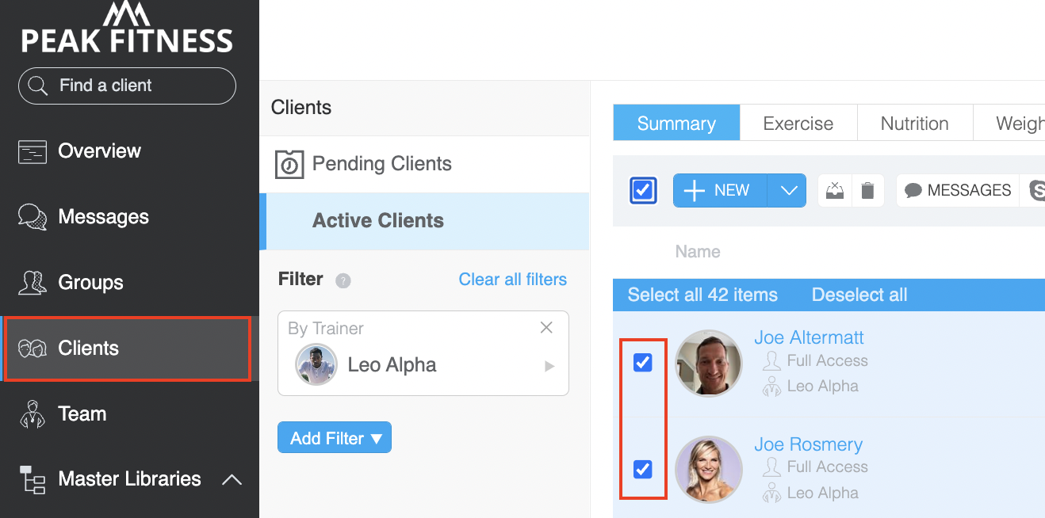Switch to the Exercise tab

[x=798, y=124]
